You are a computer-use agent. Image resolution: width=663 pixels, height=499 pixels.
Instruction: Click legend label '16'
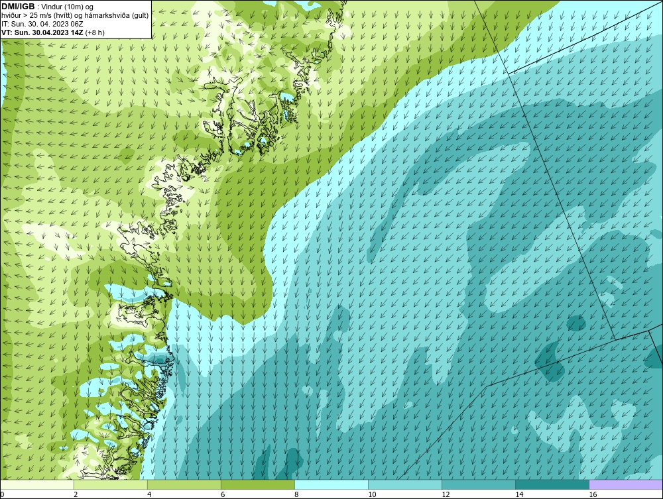(593, 494)
